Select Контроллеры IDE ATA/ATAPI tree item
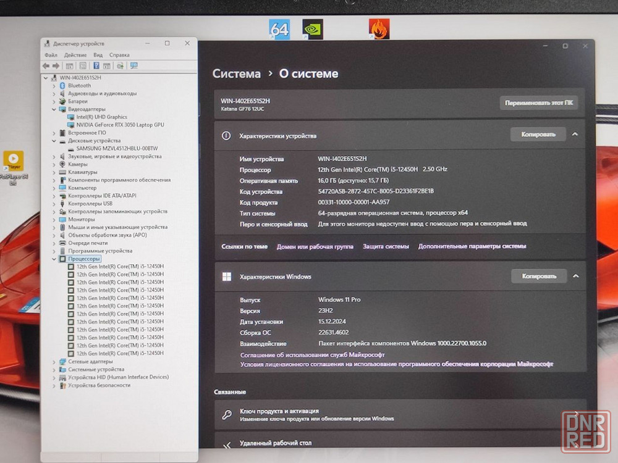 point(102,196)
